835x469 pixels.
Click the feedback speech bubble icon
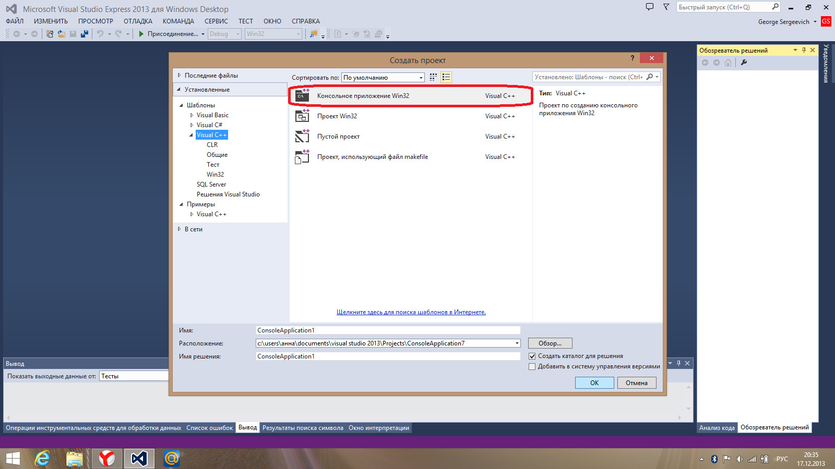(650, 7)
